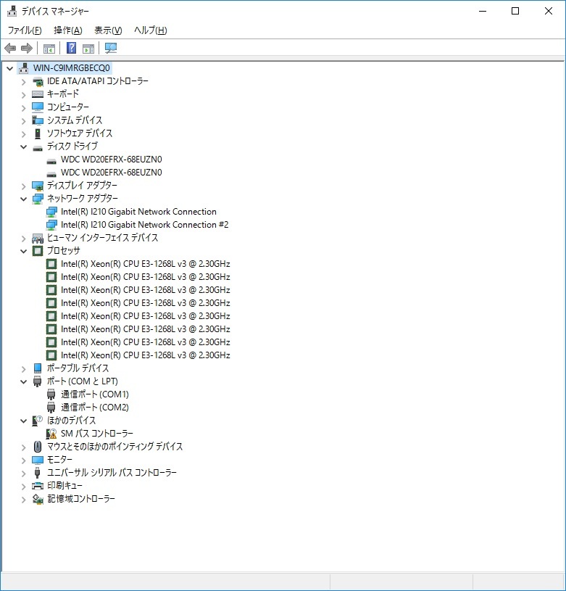This screenshot has height=591, width=566.
Task: Click the ユニバーサル シリアル バス コントローラー USB icon
Action: (37, 473)
